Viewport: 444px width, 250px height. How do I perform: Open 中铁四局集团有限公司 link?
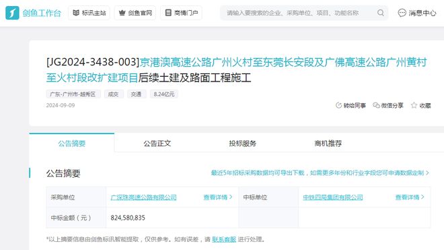(333, 197)
